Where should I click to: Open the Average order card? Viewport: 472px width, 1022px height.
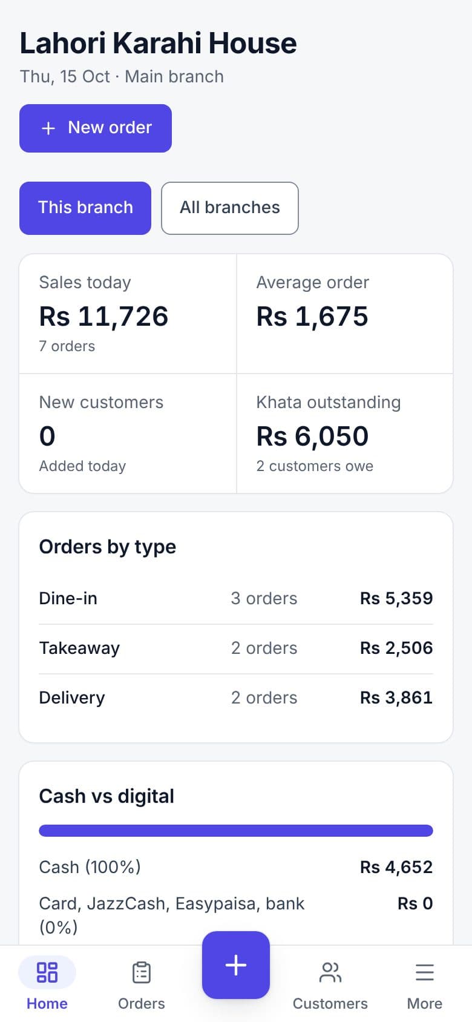[345, 314]
